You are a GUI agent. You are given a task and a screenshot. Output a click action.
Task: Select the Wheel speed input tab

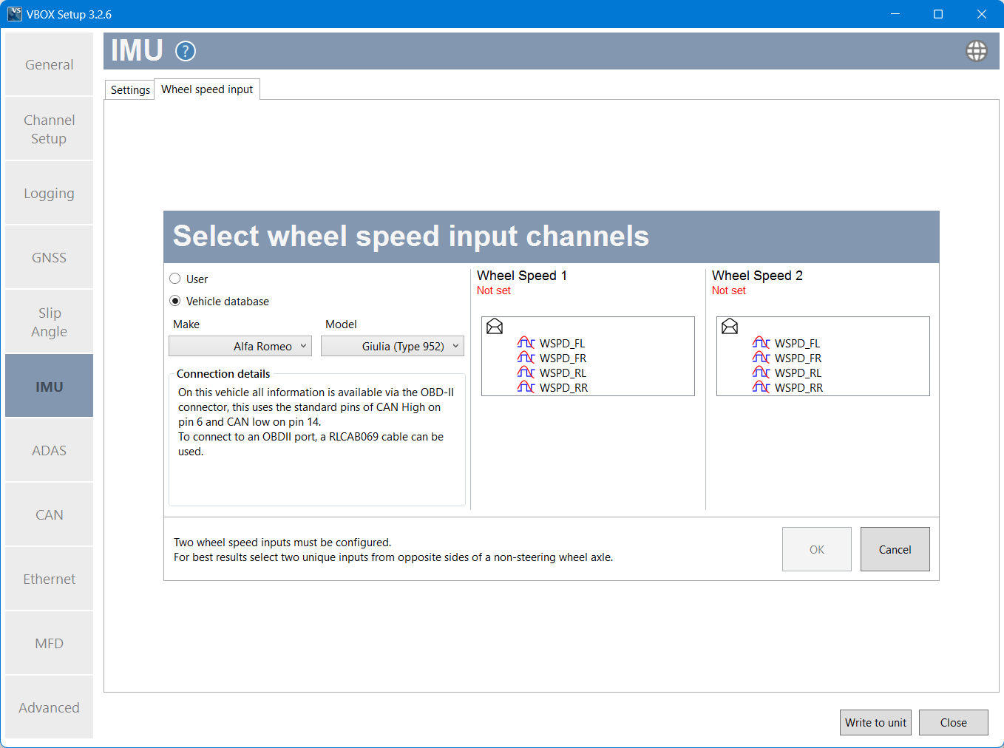[x=207, y=89]
